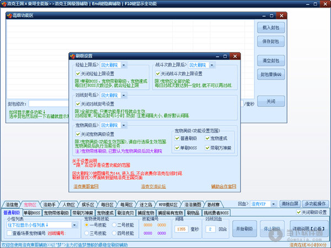The image size is (331, 248).
Task: Select 一号技能 radio button
Action: click(87, 225)
